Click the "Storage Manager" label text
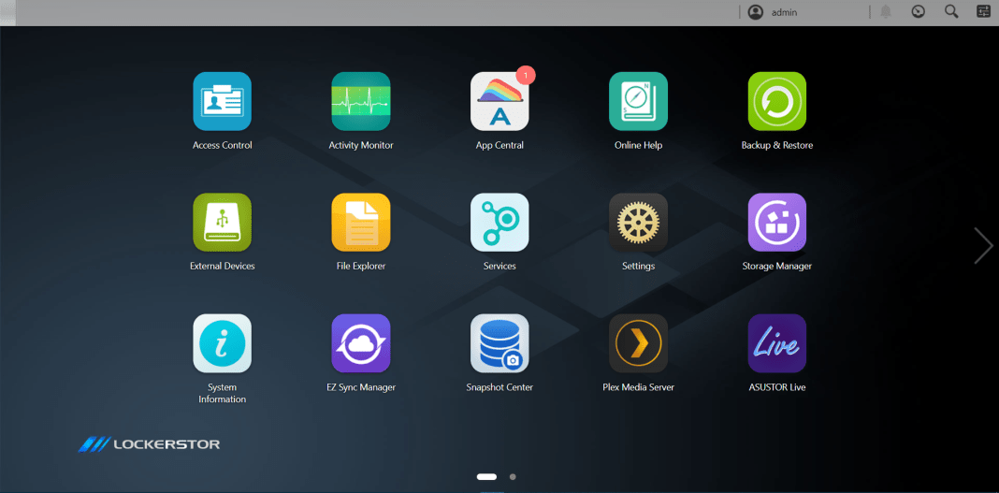The width and height of the screenshot is (999, 493). click(x=777, y=267)
